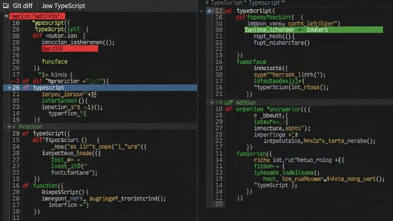Click the funcface keyword in left pane

point(54,62)
